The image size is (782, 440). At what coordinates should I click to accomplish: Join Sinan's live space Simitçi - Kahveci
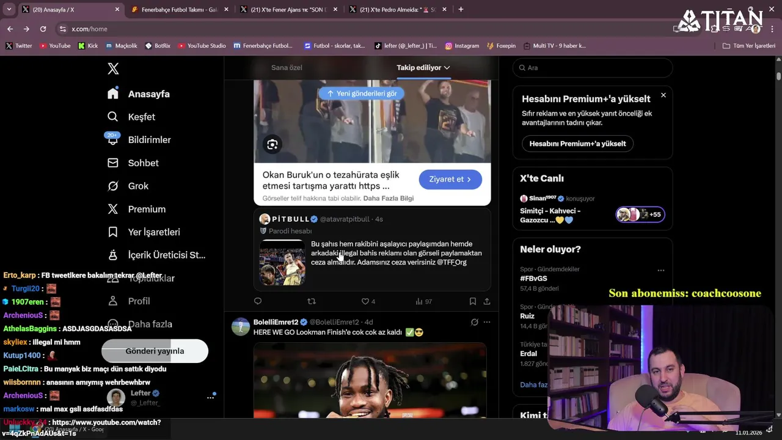(550, 215)
